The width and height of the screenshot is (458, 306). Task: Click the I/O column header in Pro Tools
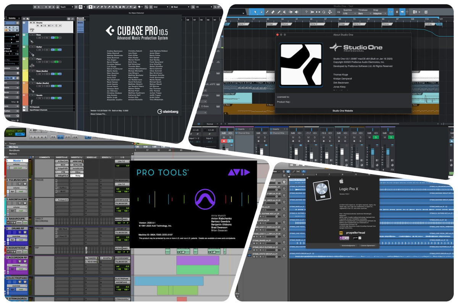(x=122, y=157)
